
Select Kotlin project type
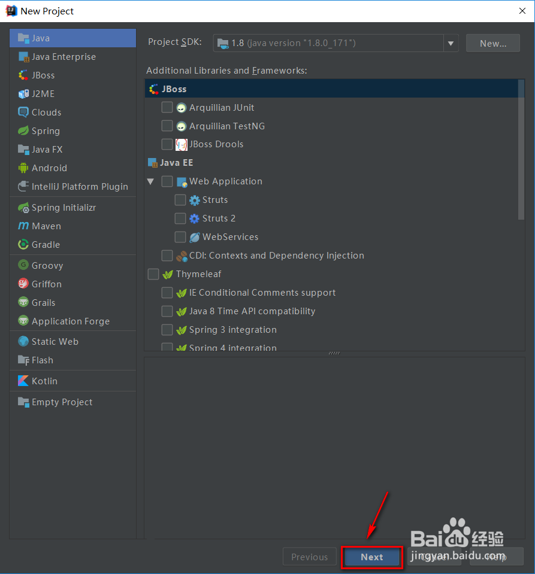[72, 381]
